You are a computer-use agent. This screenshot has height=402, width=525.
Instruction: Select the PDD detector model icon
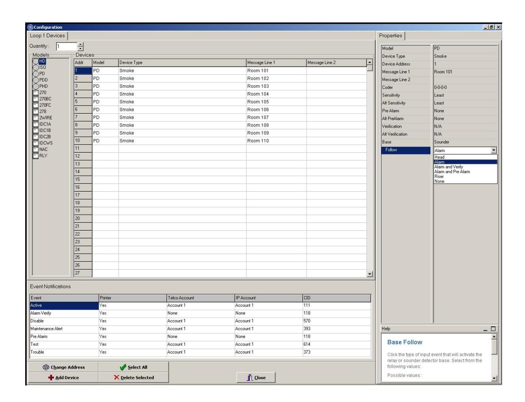coord(35,80)
